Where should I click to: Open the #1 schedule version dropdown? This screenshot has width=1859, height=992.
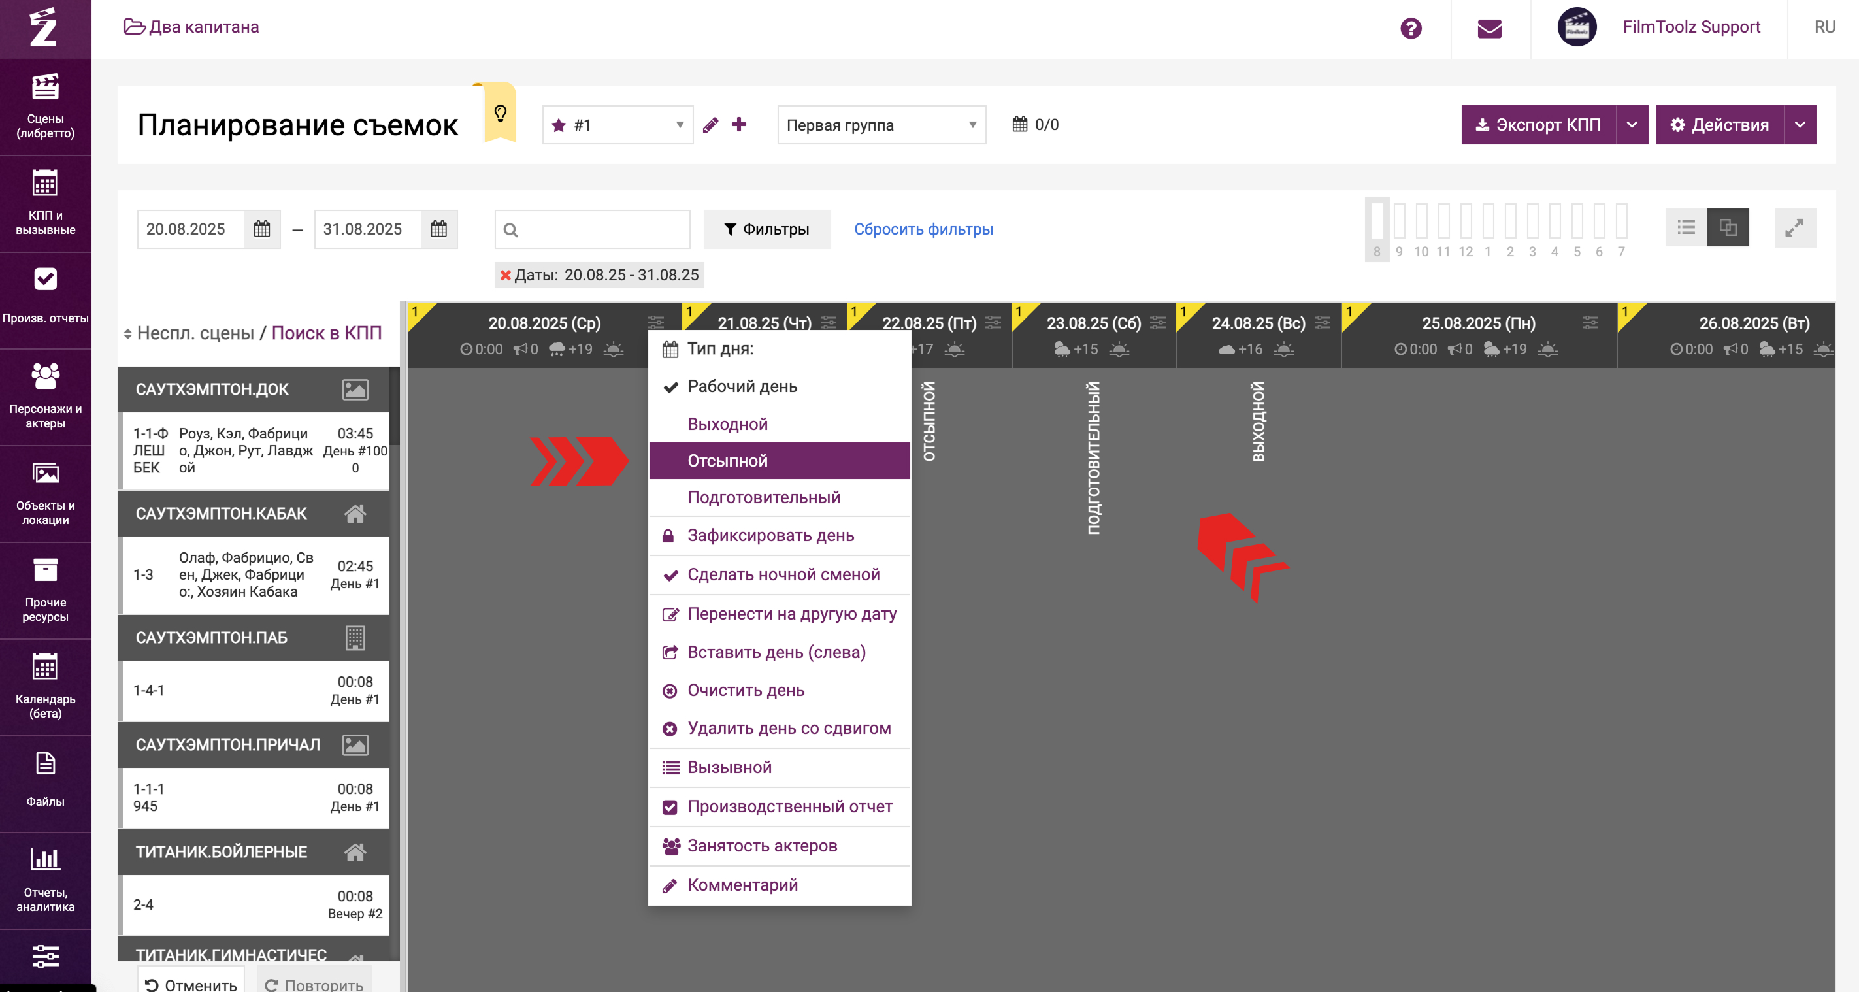point(617,125)
